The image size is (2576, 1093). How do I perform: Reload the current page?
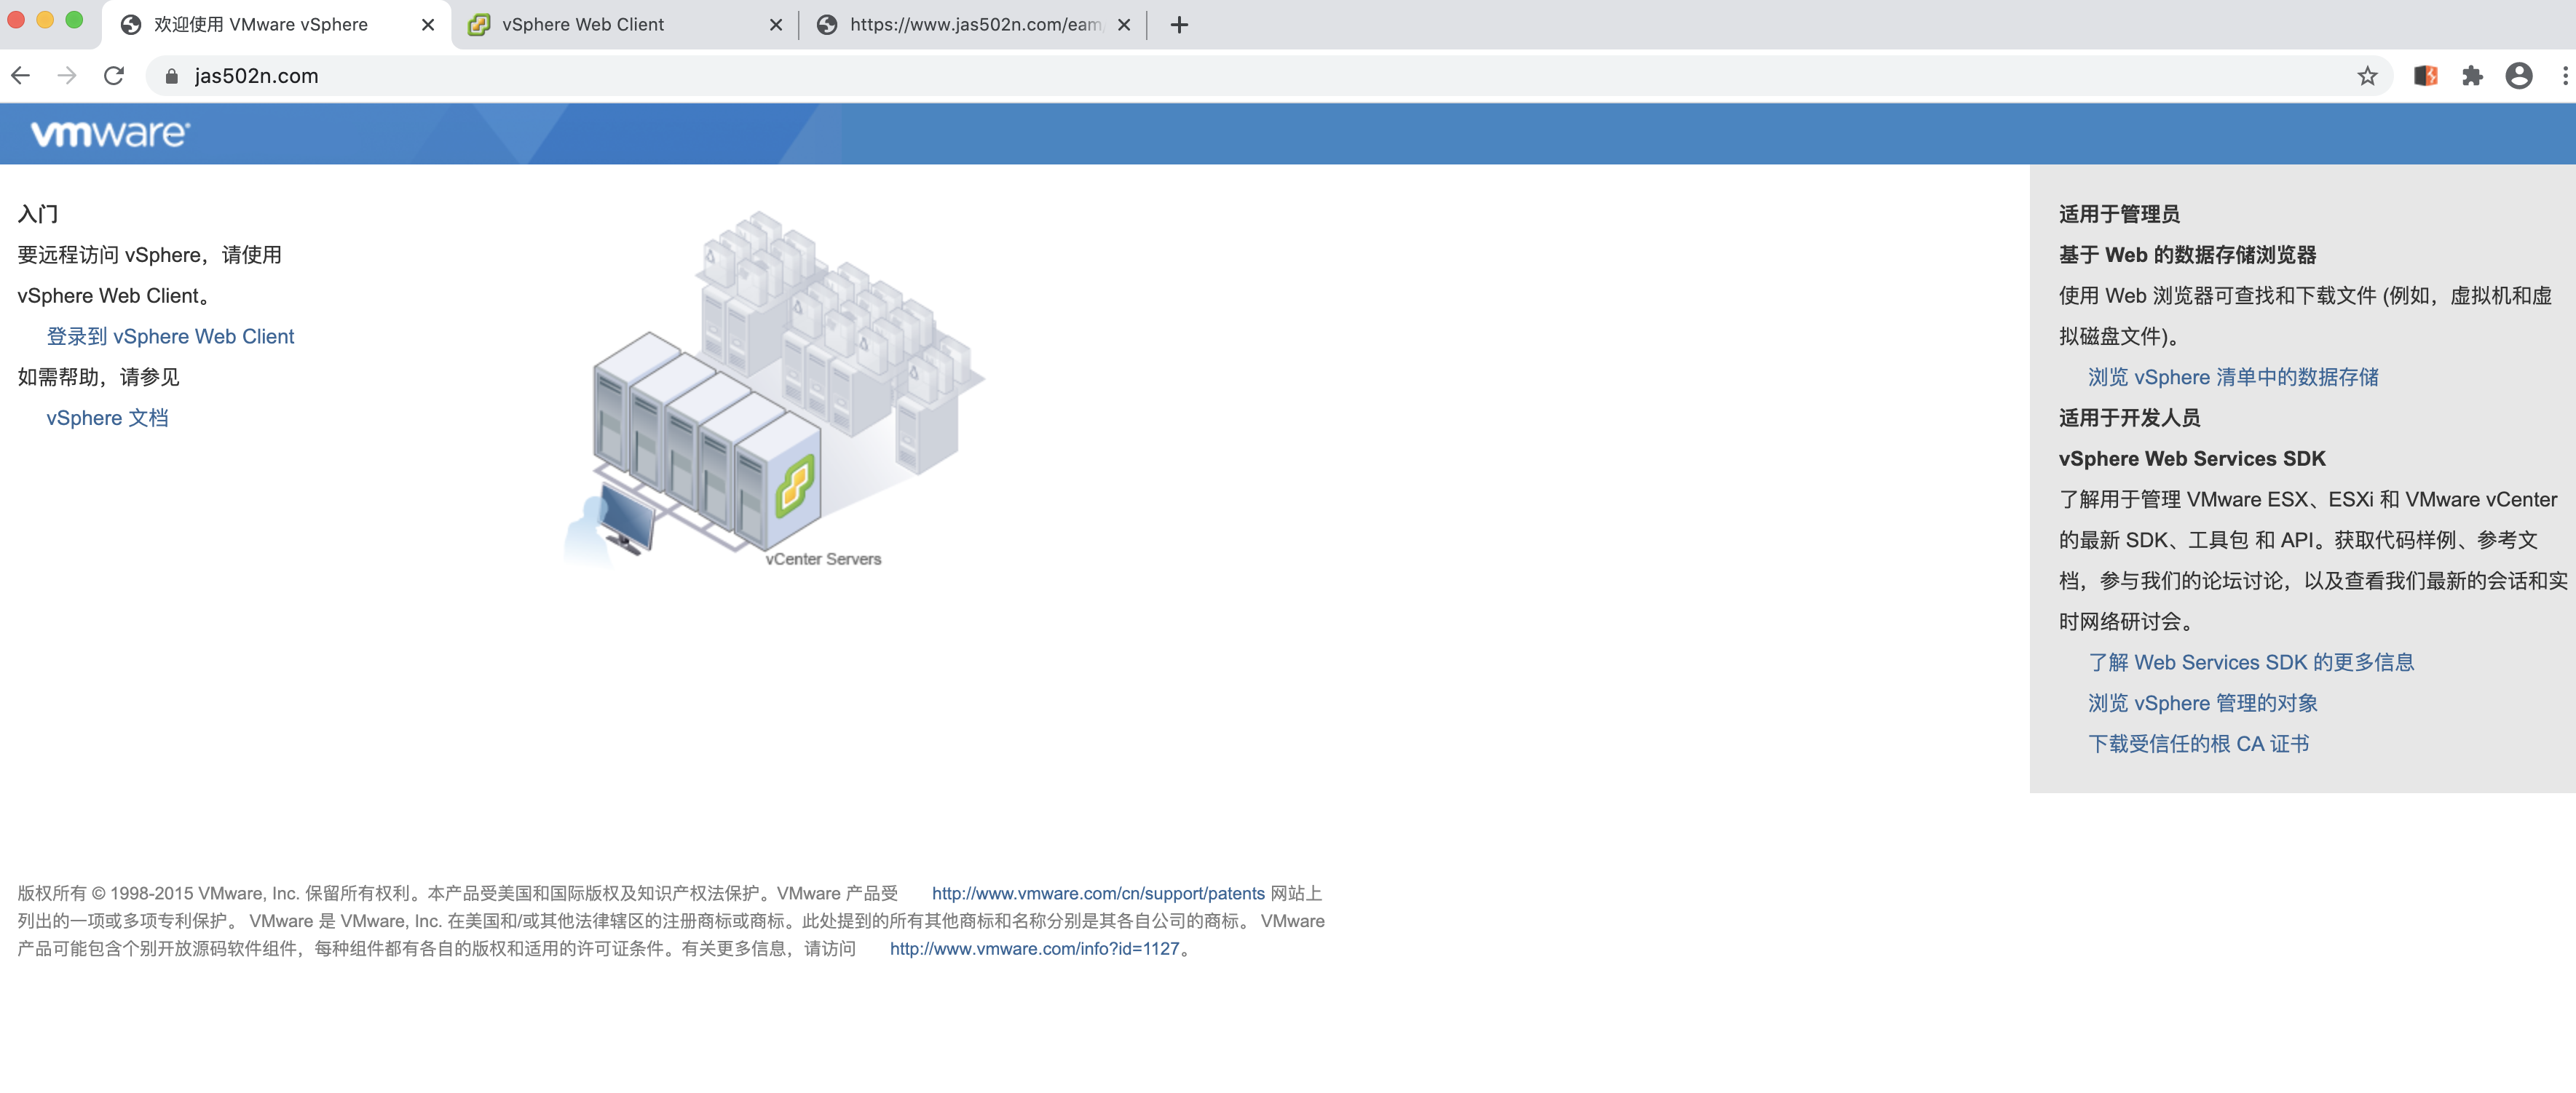click(x=114, y=76)
